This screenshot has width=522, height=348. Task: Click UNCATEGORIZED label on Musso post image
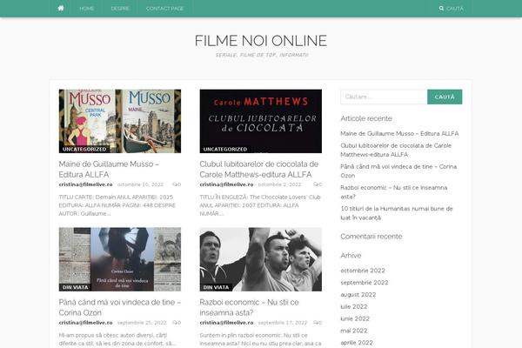[84, 149]
